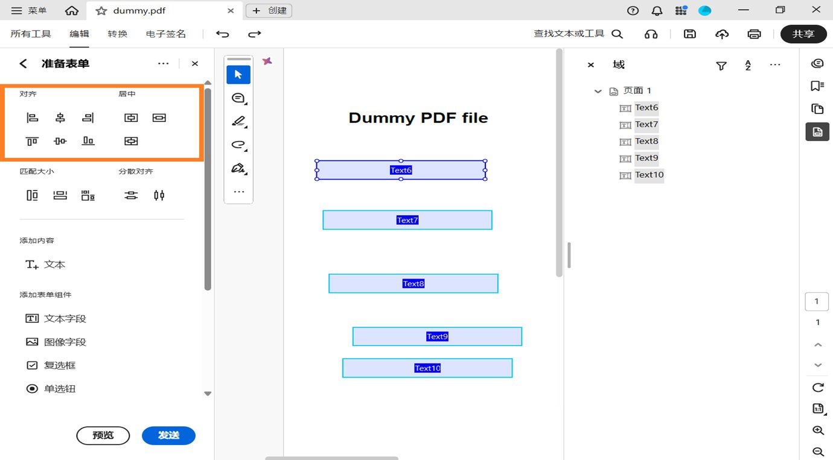Open the 所有工具 menu
The image size is (833, 460).
(31, 34)
